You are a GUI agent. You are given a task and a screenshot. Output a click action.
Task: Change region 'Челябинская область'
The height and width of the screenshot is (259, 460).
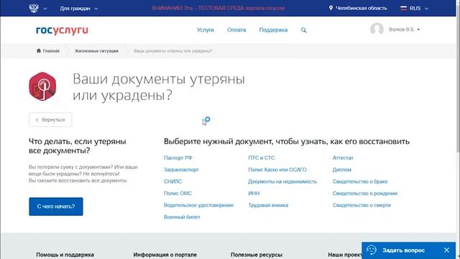[361, 8]
